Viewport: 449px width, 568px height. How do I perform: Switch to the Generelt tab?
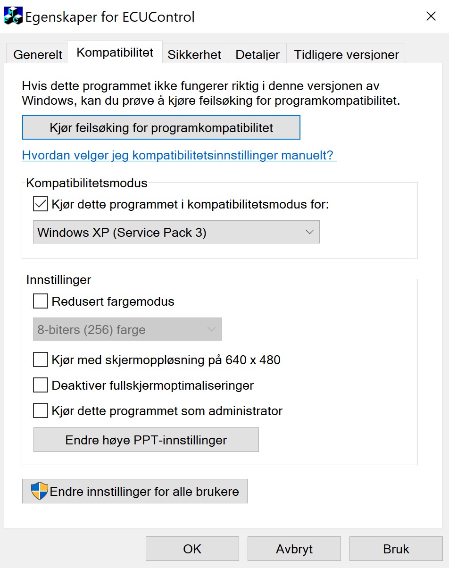point(37,54)
